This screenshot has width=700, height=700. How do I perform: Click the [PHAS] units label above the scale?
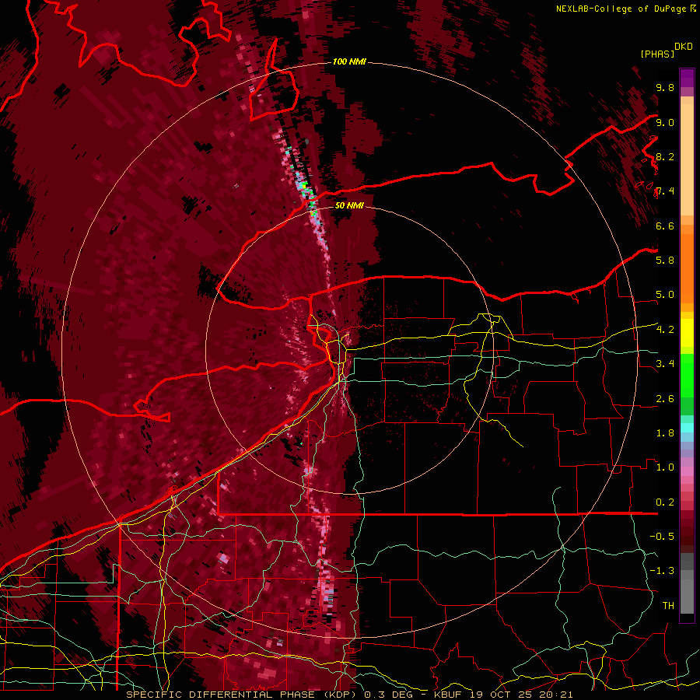pyautogui.click(x=657, y=54)
